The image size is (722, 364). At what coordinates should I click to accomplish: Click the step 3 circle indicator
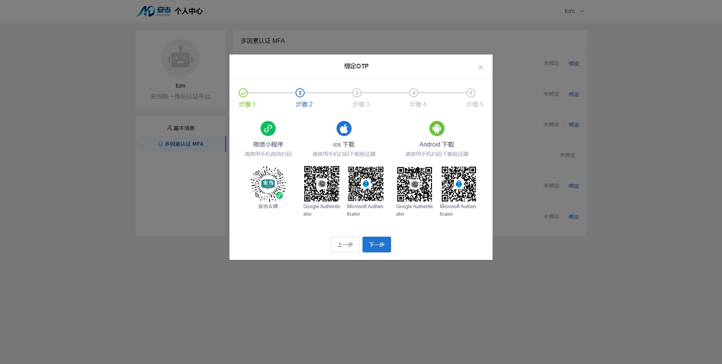pyautogui.click(x=357, y=93)
